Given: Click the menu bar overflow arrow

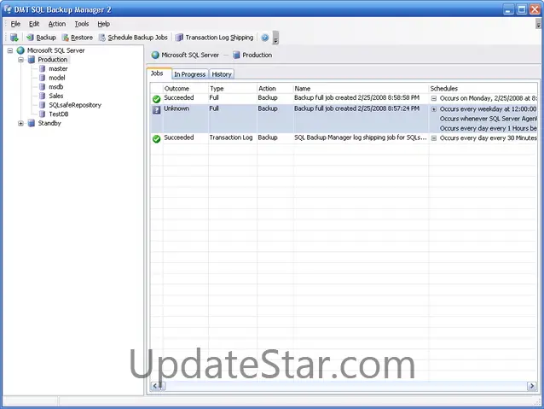Looking at the screenshot, I should click(x=538, y=24).
